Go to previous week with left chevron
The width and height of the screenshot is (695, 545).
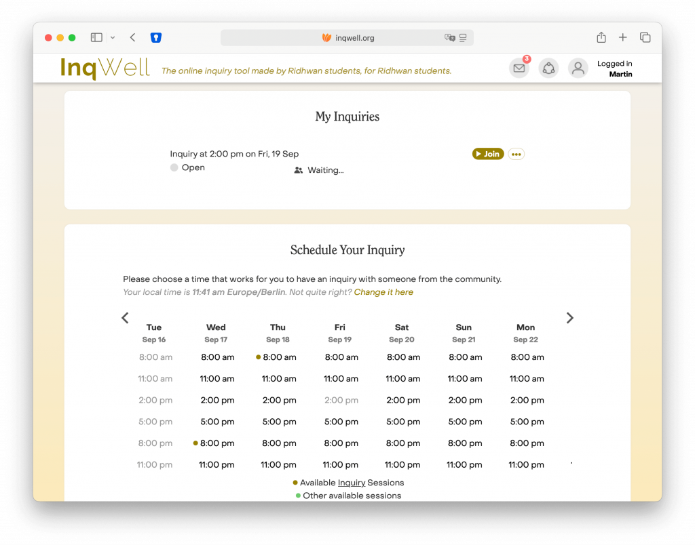tap(125, 318)
